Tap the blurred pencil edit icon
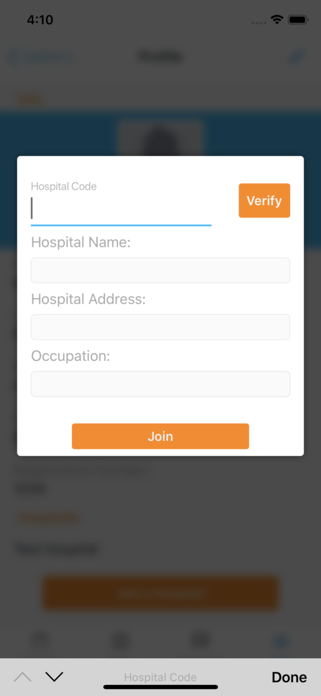 (297, 57)
